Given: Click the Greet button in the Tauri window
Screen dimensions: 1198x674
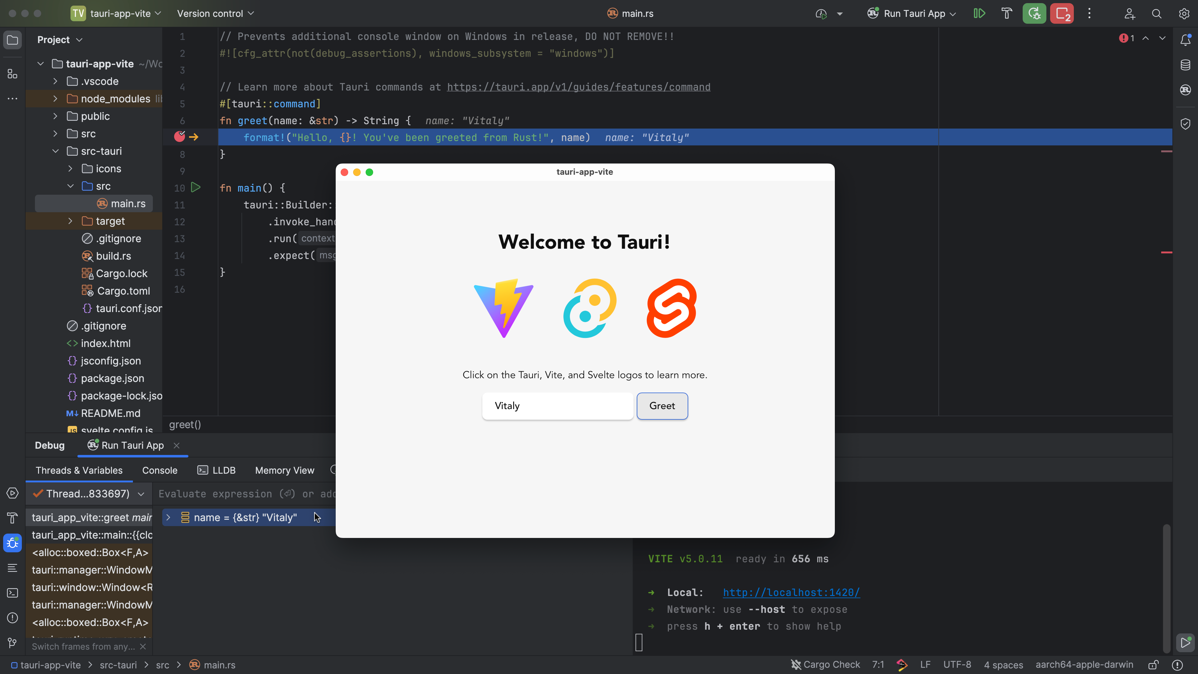Looking at the screenshot, I should pos(662,406).
